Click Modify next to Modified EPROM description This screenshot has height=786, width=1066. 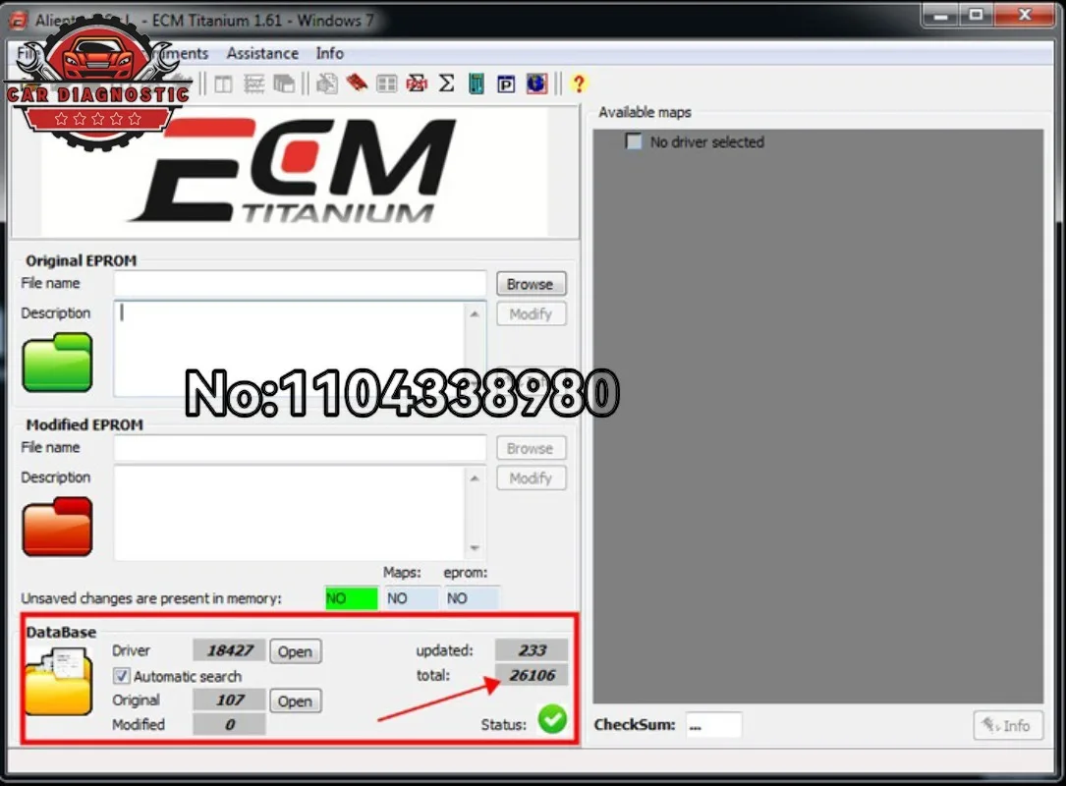[531, 478]
